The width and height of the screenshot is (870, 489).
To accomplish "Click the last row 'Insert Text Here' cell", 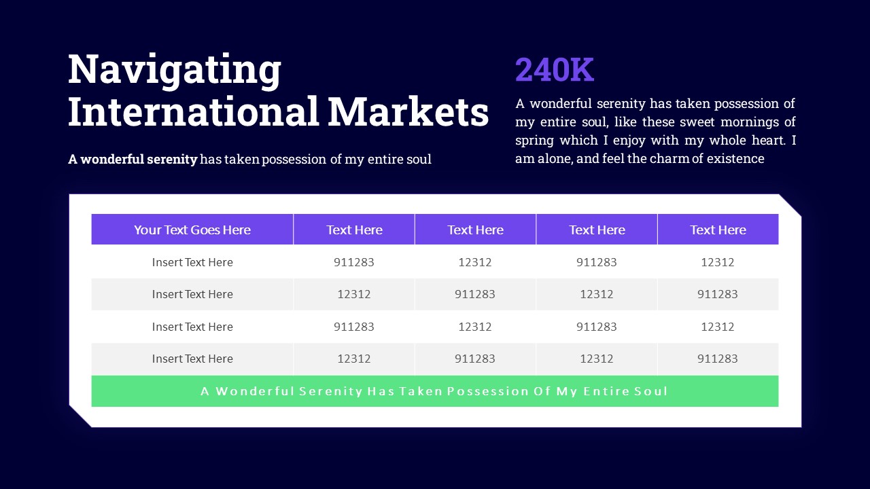I will pos(192,359).
